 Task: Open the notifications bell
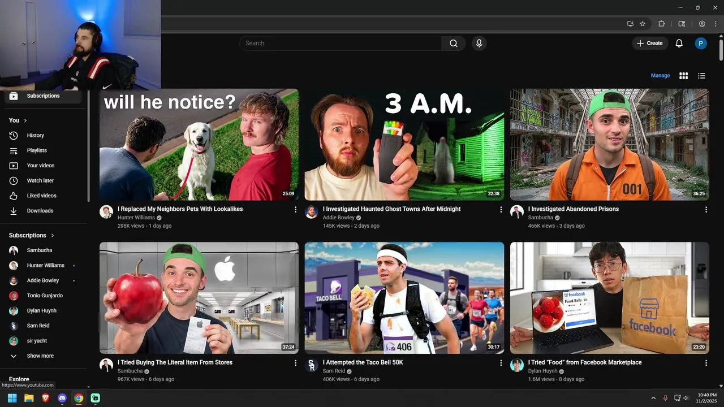coord(679,44)
